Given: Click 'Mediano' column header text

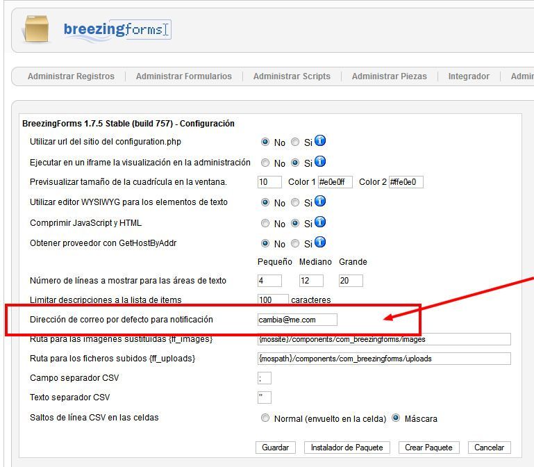Looking at the screenshot, I should (315, 262).
